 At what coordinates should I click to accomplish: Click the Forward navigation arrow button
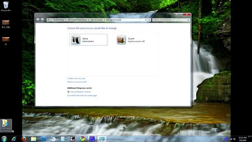click(42, 20)
